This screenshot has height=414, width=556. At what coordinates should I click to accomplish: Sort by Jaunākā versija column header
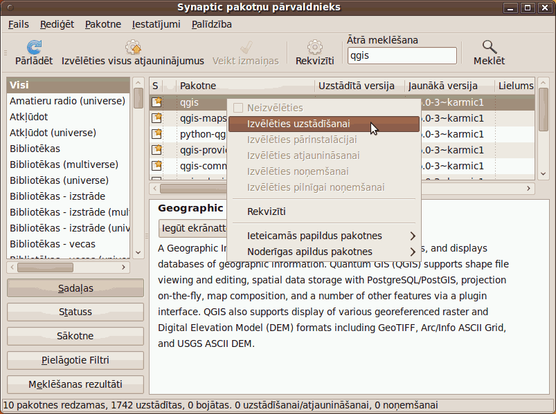pyautogui.click(x=449, y=86)
